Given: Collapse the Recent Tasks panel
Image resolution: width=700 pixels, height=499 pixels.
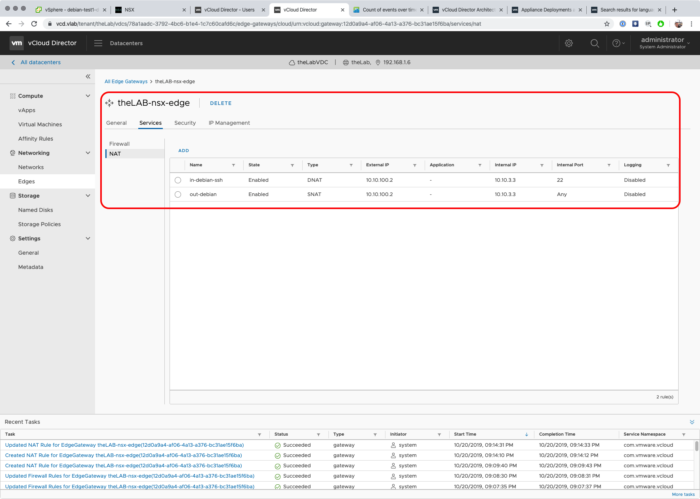Looking at the screenshot, I should coord(692,422).
